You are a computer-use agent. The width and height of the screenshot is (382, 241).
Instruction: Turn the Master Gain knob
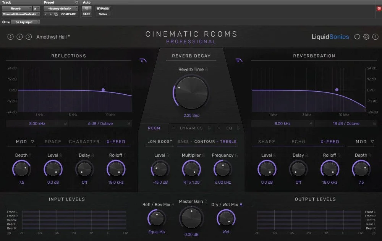coord(191,218)
